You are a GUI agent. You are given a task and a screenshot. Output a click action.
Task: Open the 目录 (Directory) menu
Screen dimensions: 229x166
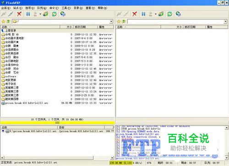[78, 8]
